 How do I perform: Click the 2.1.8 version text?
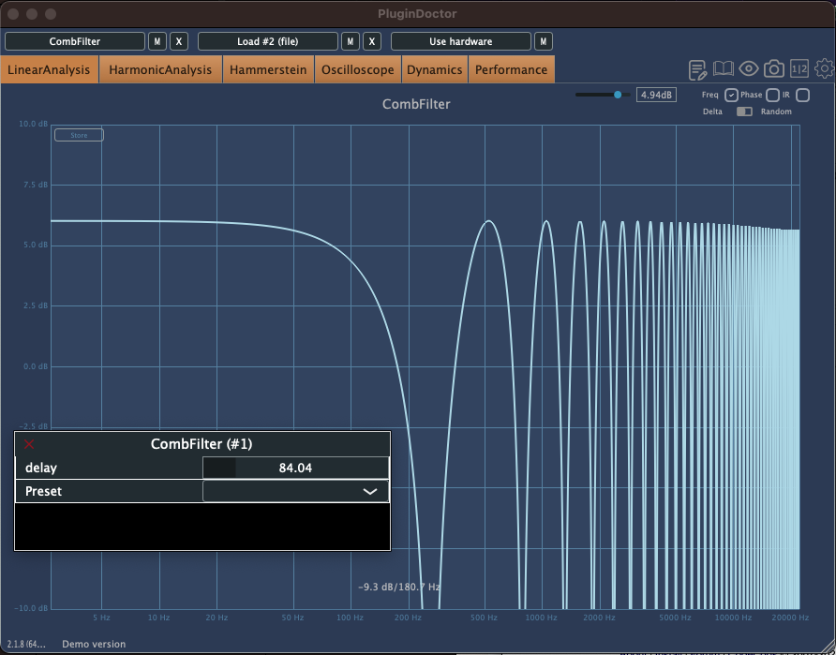tap(26, 645)
